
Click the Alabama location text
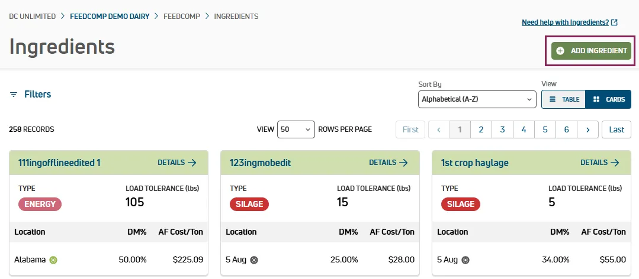pos(30,259)
